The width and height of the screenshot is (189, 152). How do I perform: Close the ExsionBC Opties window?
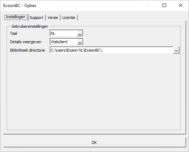click(x=181, y=5)
